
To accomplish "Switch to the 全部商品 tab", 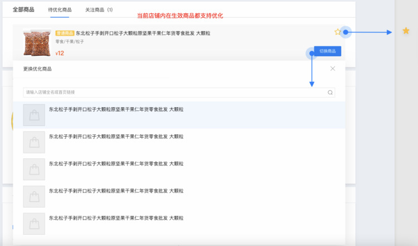I will pos(23,9).
